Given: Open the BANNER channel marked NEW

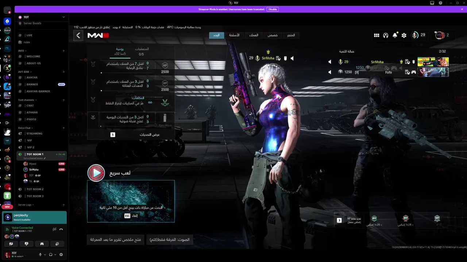Looking at the screenshot, I should click(42, 84).
